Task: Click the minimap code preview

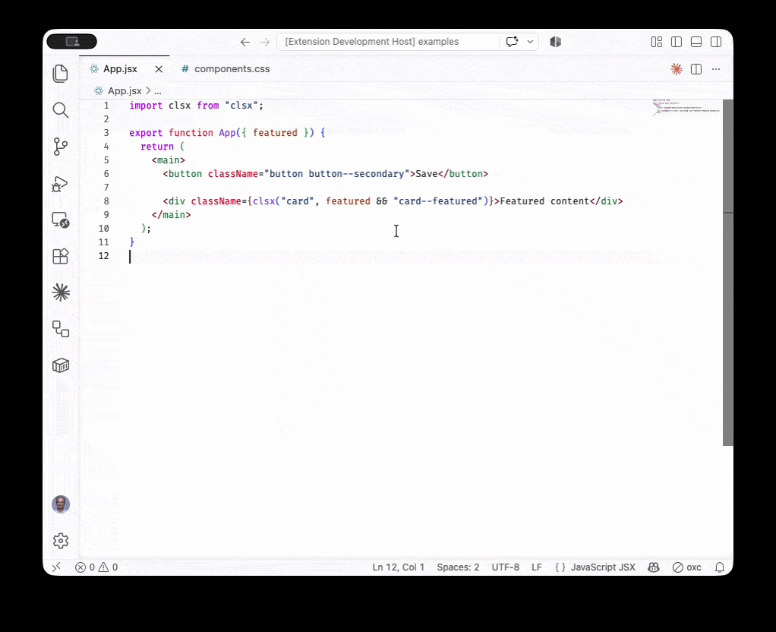Action: coord(686,107)
